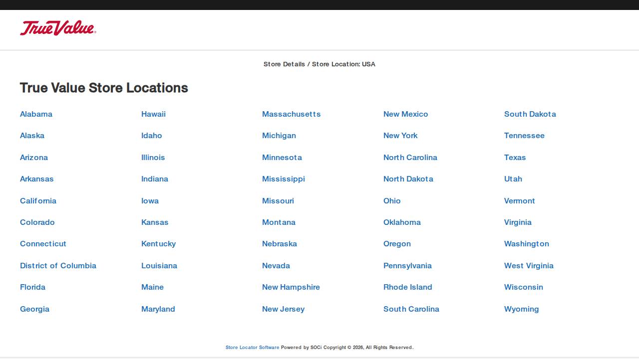The height and width of the screenshot is (359, 639).
Task: Open Wyoming store locations
Action: click(521, 309)
